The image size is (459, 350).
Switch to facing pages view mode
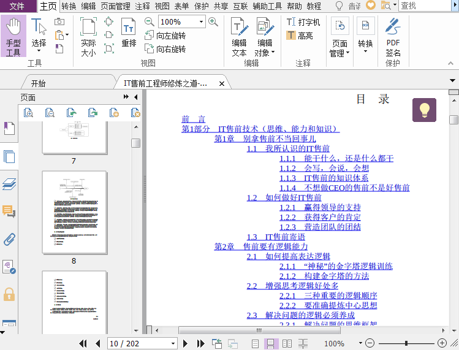point(287,343)
